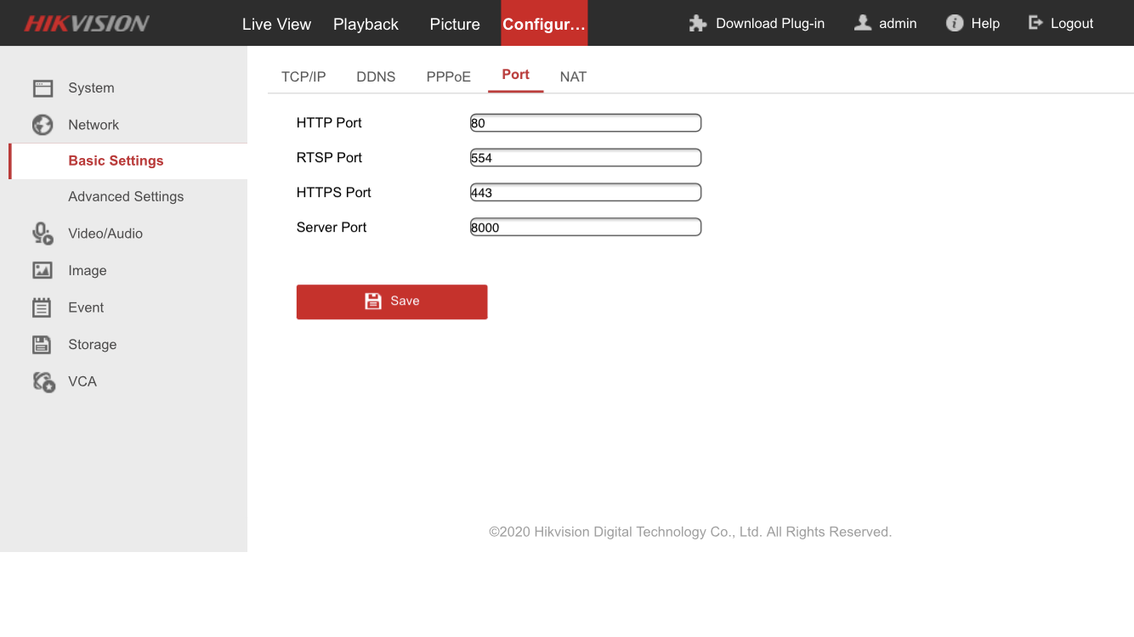1134x637 pixels.
Task: Go to the NAT tab
Action: [573, 76]
